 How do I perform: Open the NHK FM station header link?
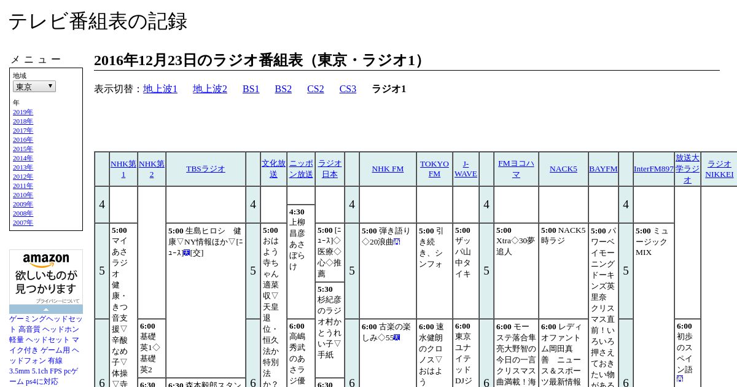388,169
